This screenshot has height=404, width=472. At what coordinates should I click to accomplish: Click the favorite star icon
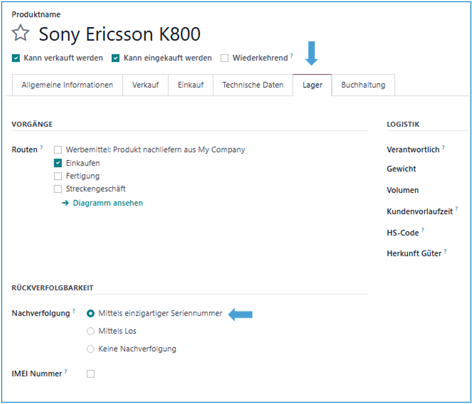tap(20, 34)
